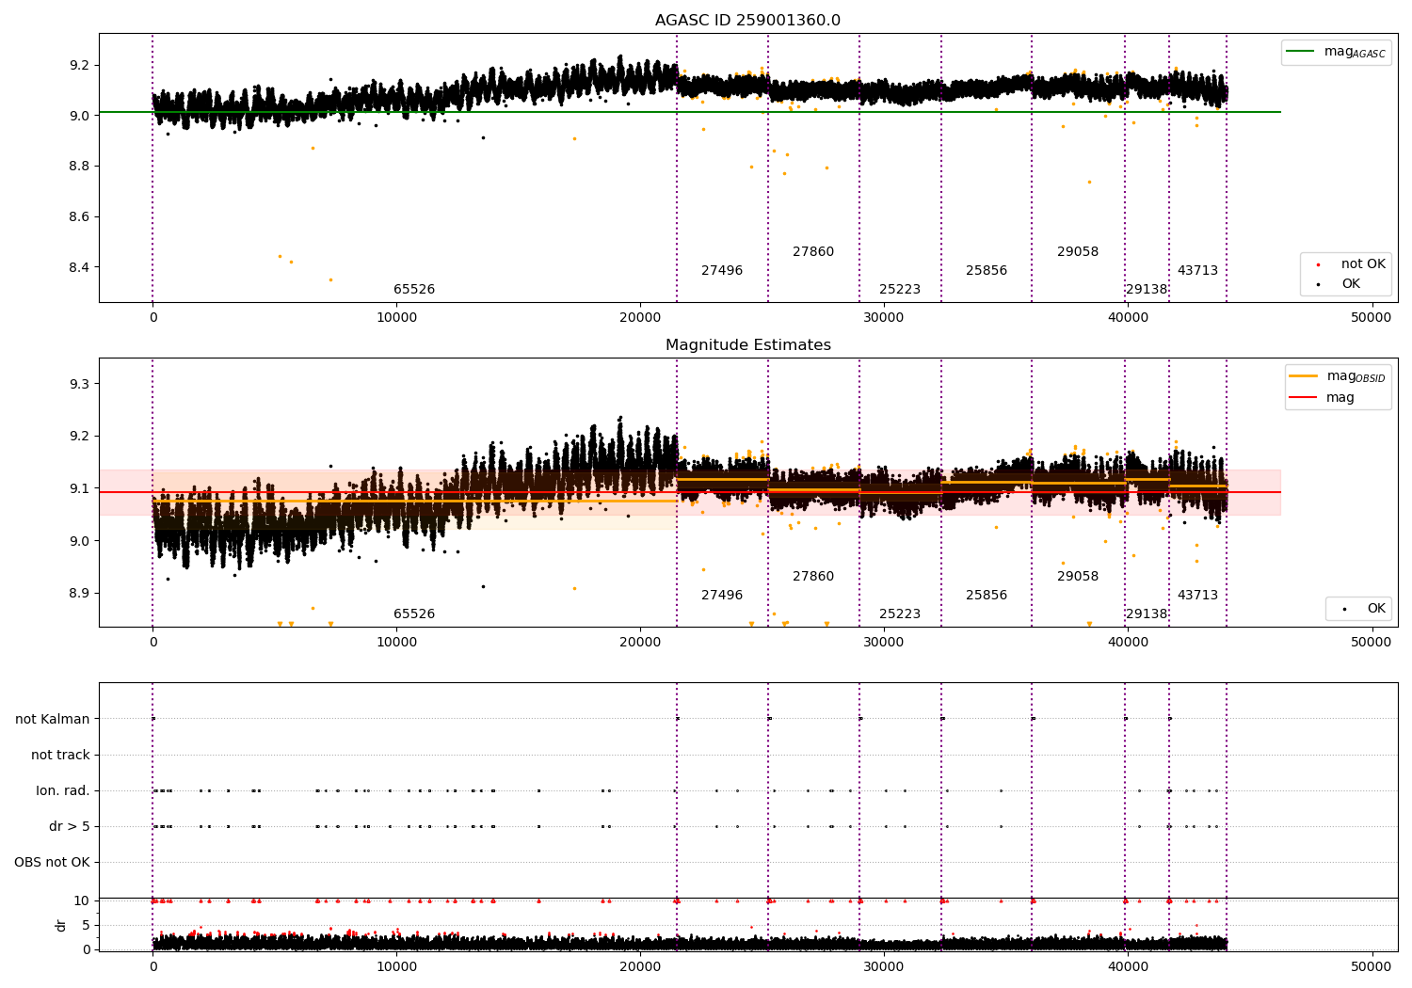Click the 8.6 y-axis tick label
The width and height of the screenshot is (1412, 988).
[x=79, y=216]
